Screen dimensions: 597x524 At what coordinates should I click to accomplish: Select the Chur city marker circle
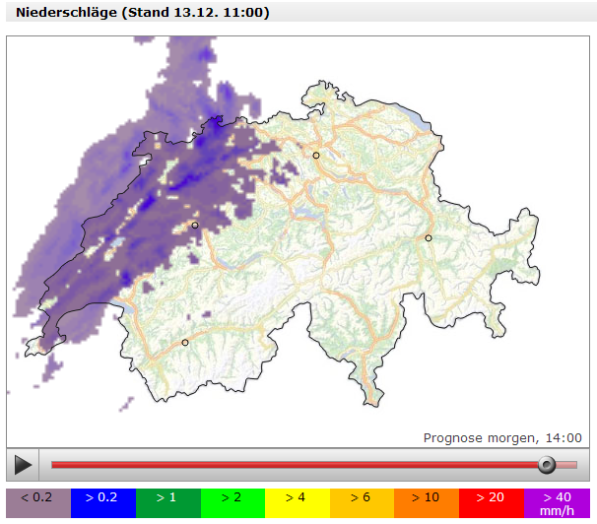point(429,238)
